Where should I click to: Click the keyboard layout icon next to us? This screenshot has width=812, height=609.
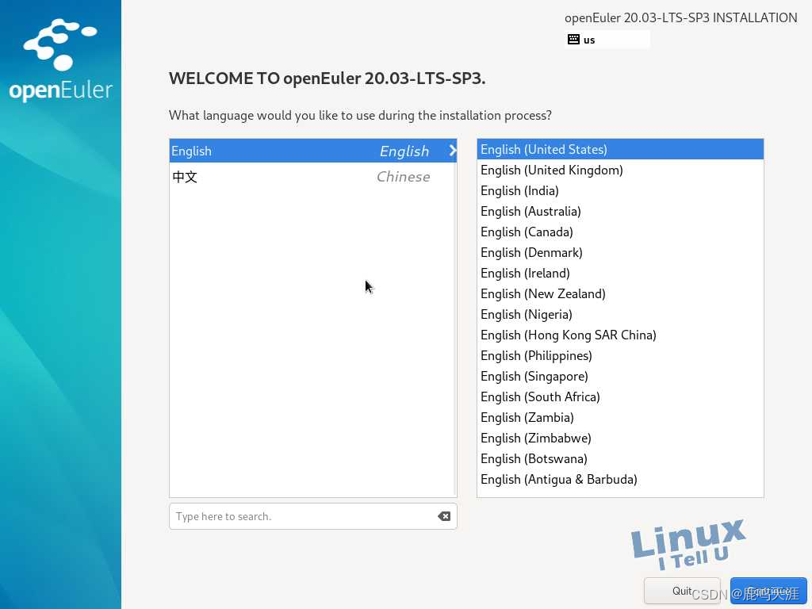point(573,40)
